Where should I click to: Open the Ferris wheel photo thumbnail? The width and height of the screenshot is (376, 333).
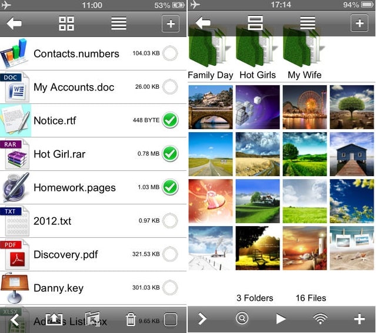point(304,107)
